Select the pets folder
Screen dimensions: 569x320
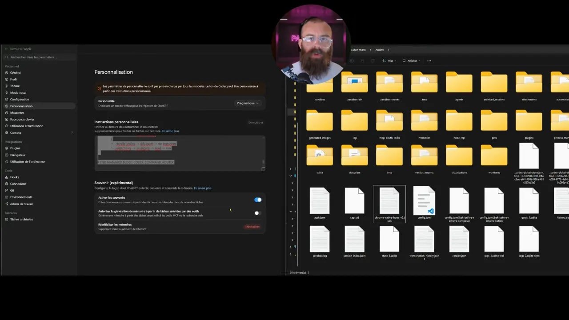pyautogui.click(x=494, y=124)
